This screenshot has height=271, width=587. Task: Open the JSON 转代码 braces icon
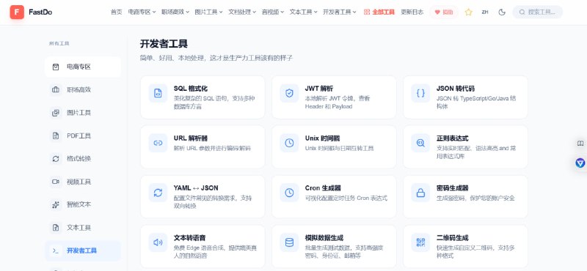(420, 93)
